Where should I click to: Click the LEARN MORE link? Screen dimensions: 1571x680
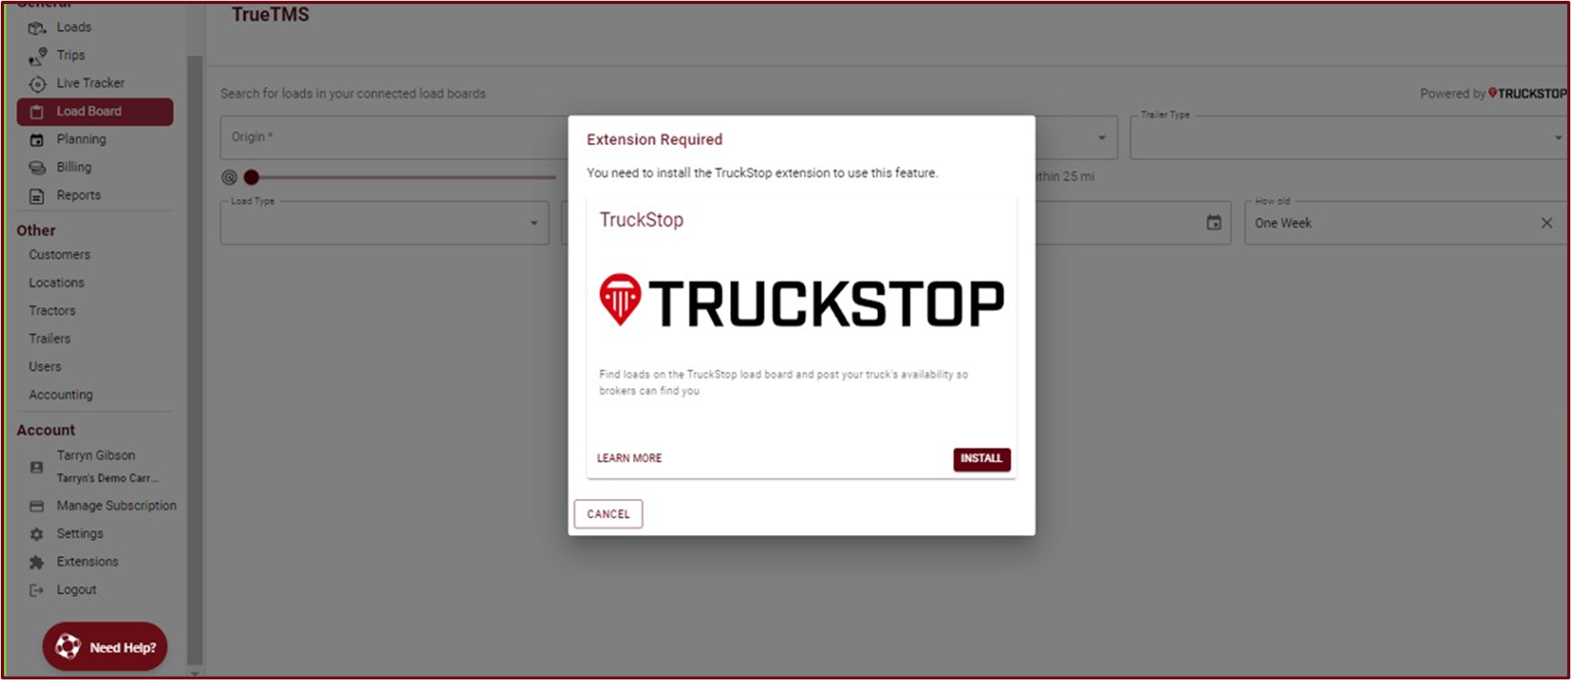coord(629,458)
